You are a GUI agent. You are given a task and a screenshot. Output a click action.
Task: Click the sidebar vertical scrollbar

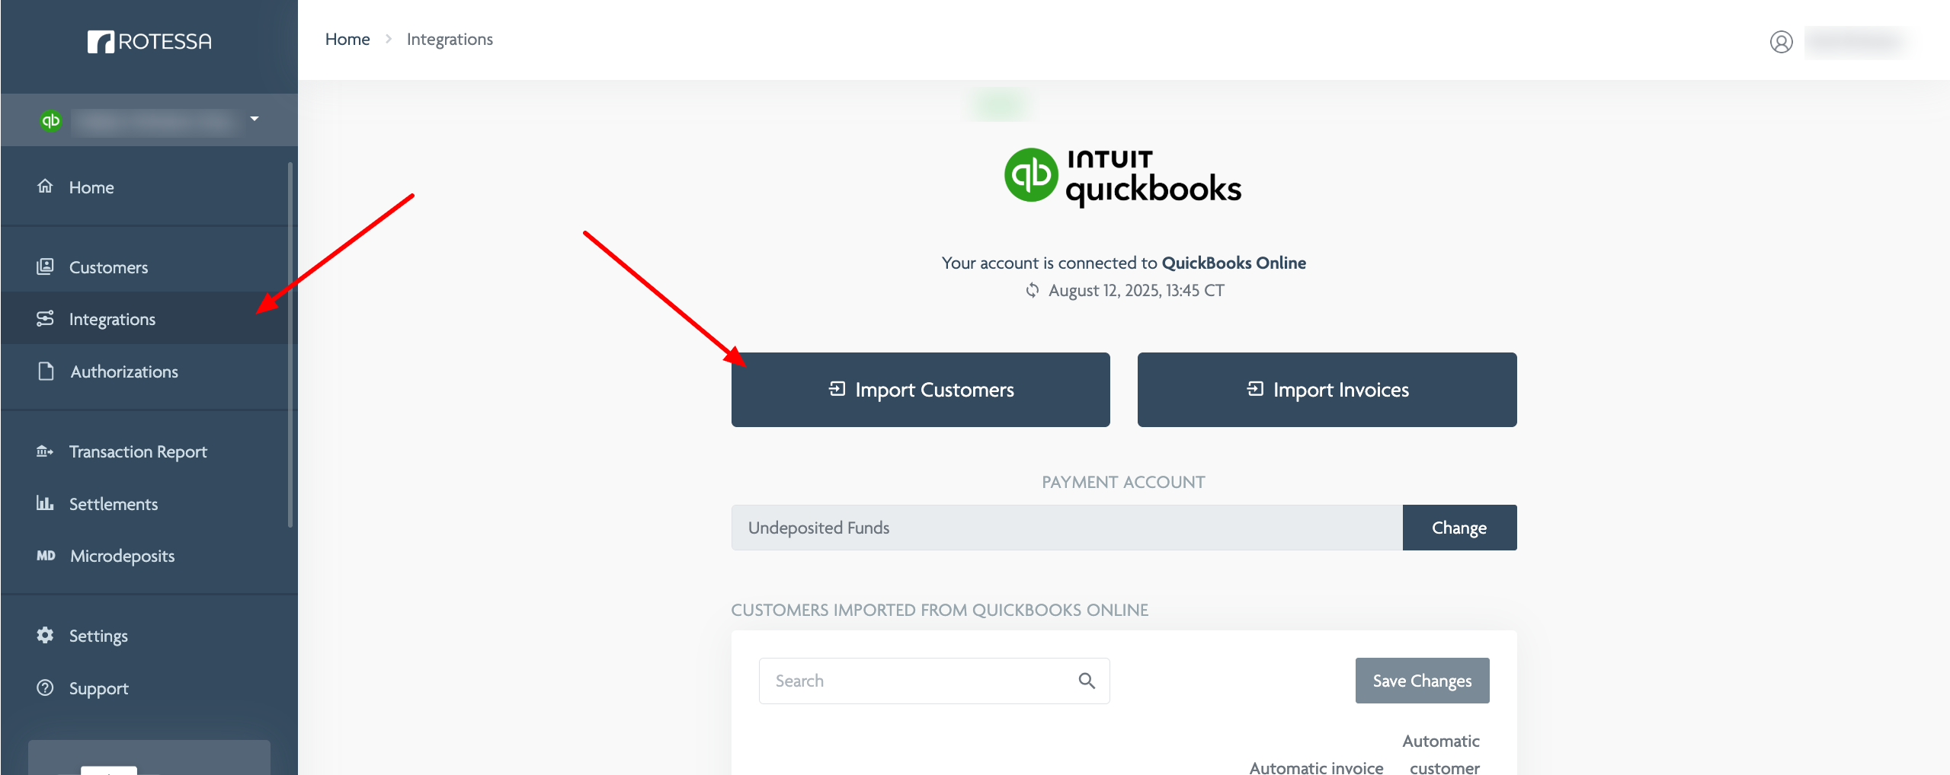[290, 344]
